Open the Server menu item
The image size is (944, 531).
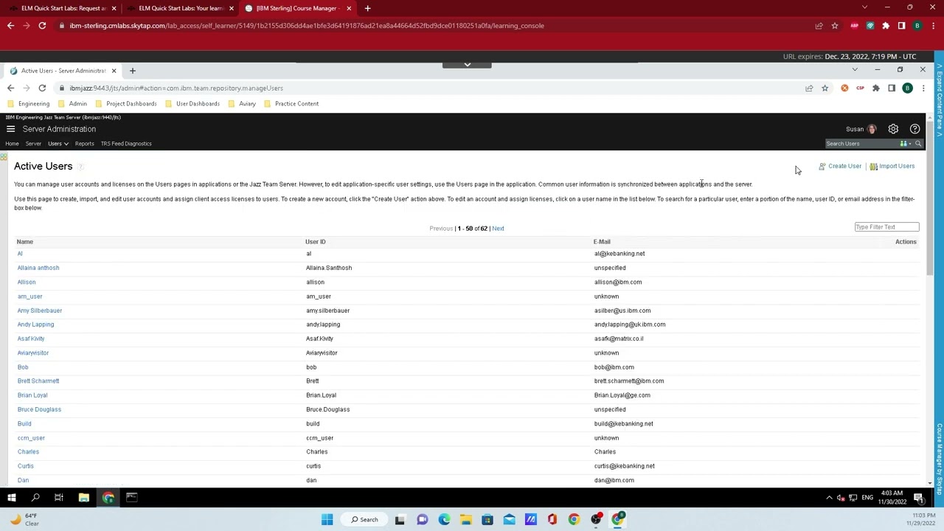coord(33,144)
